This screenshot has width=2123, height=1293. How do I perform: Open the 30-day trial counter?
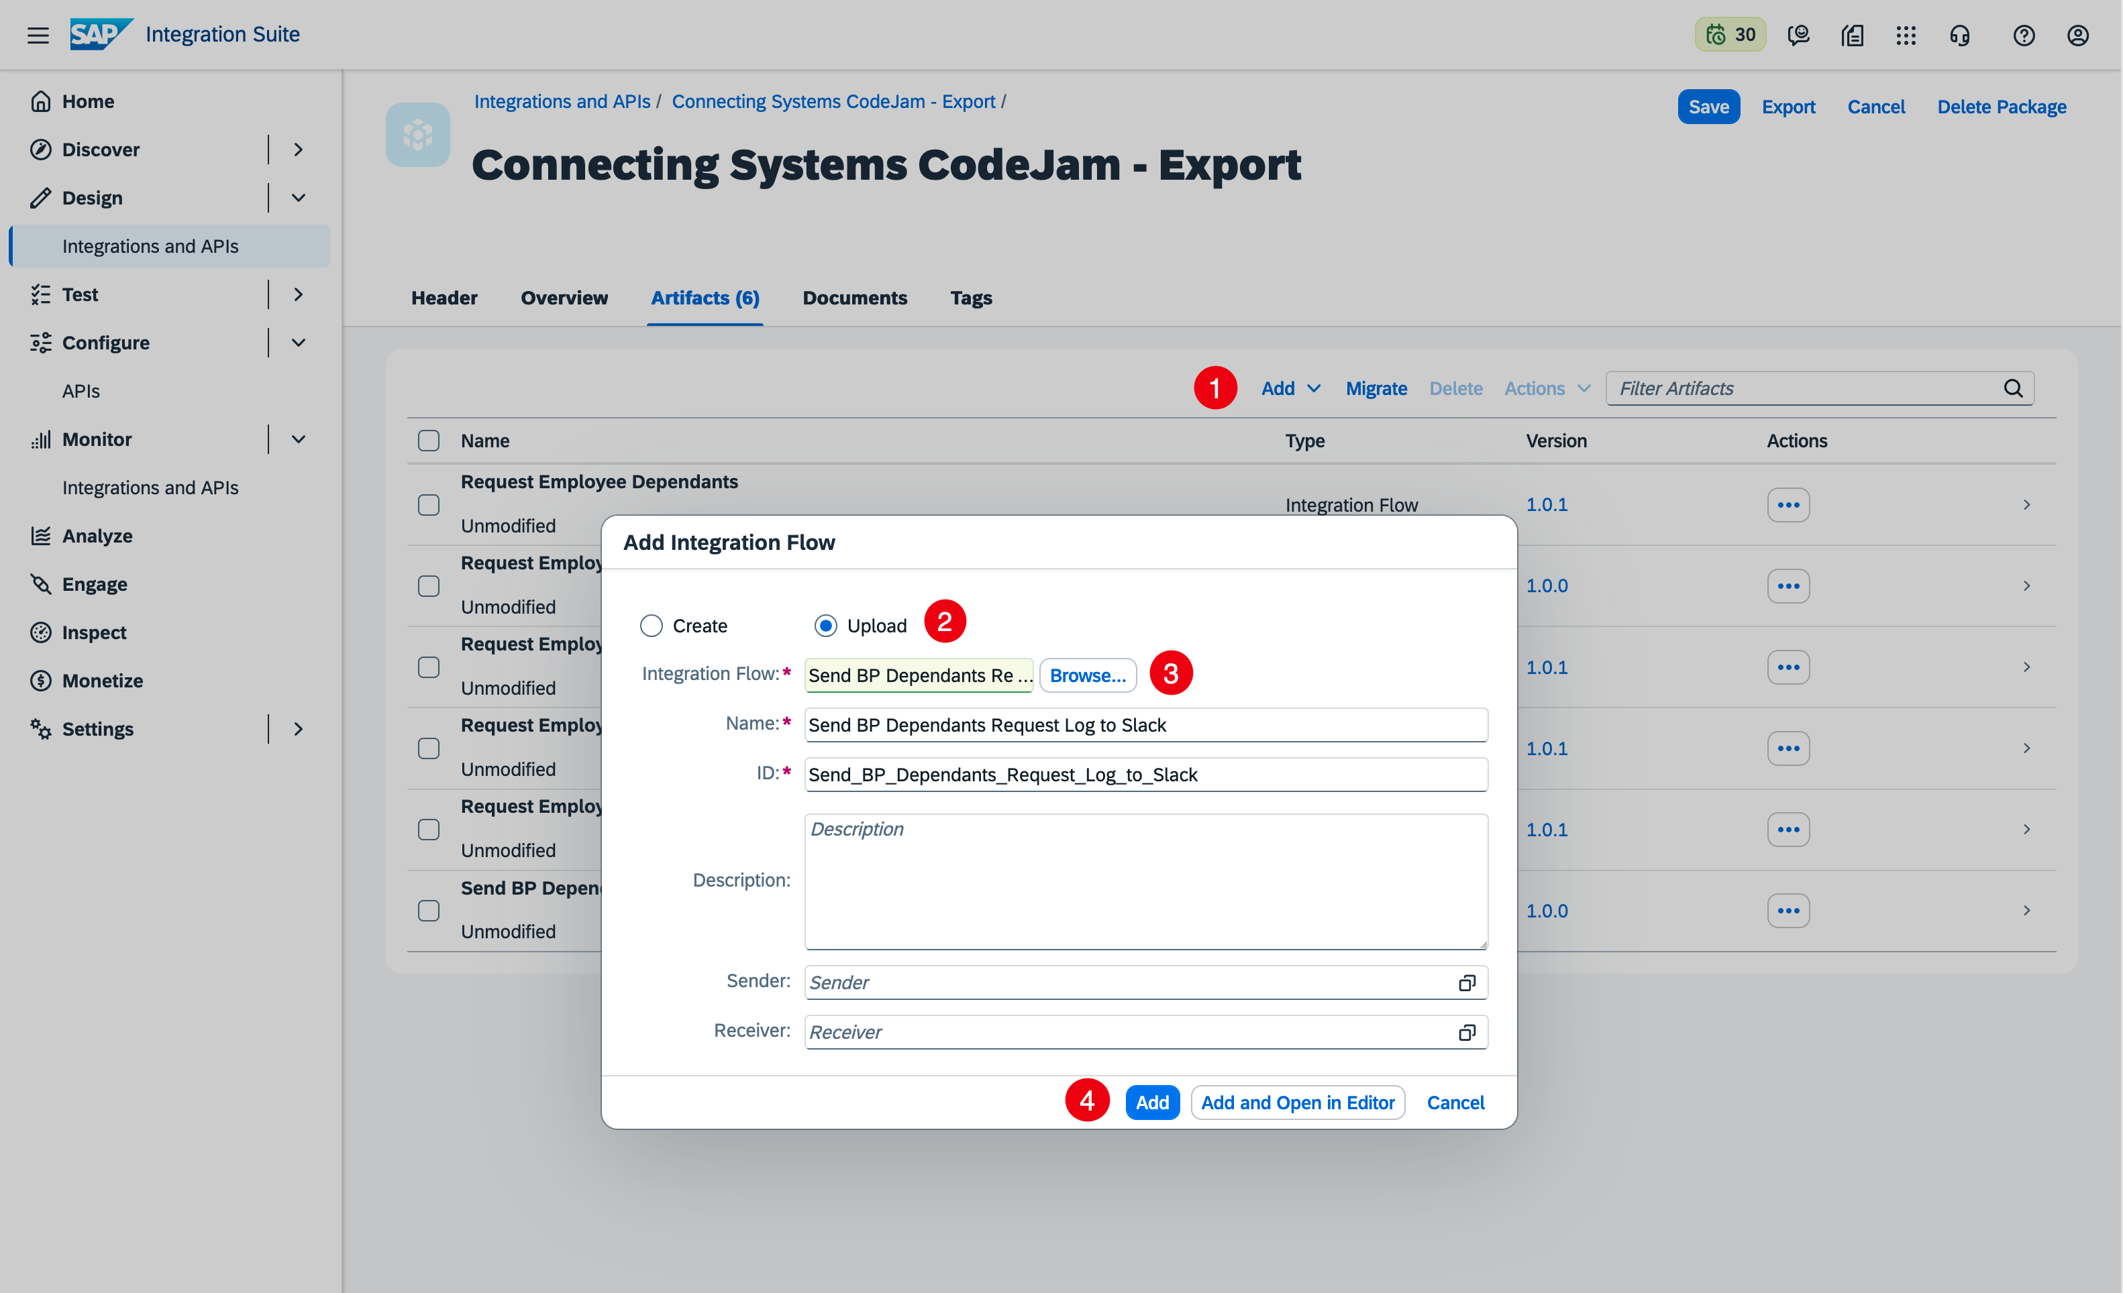pos(1730,34)
